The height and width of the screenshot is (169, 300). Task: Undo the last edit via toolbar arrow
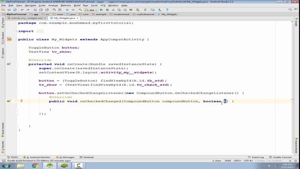(22, 10)
